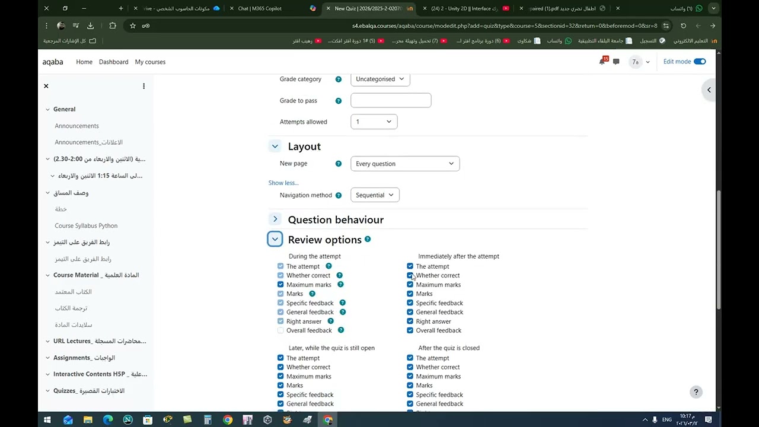Open help for 'Specific feedback' during the attempt
759x427 pixels.
(342, 303)
